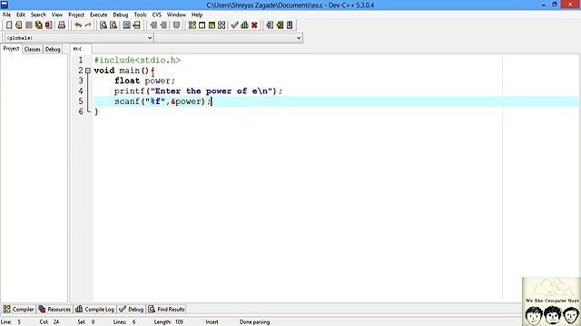The height and width of the screenshot is (326, 581).
Task: Click the Go to function icon
Action: (x=127, y=25)
